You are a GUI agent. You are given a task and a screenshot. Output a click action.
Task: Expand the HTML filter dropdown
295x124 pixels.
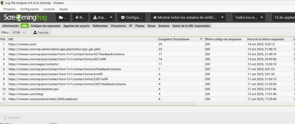tap(18, 32)
